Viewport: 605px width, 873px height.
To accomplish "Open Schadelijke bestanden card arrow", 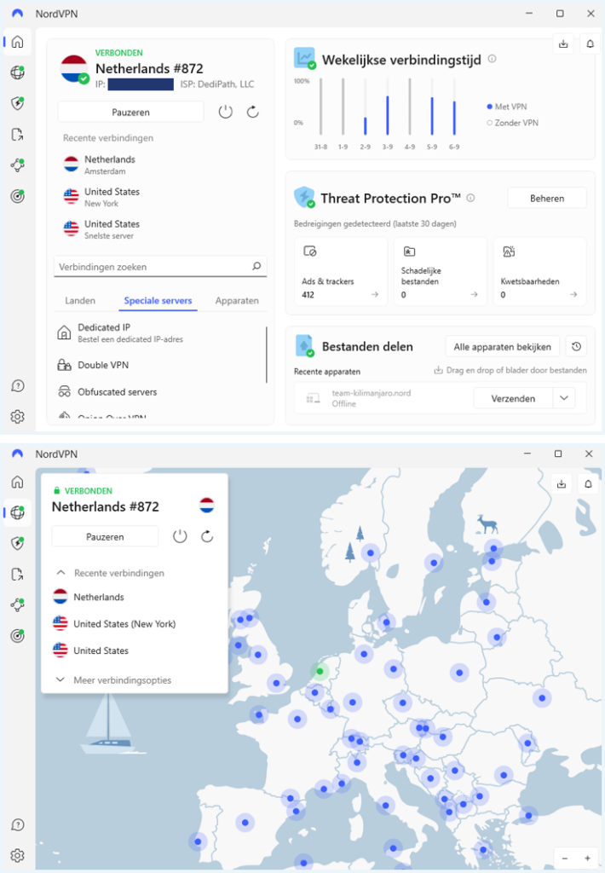I will click(475, 294).
